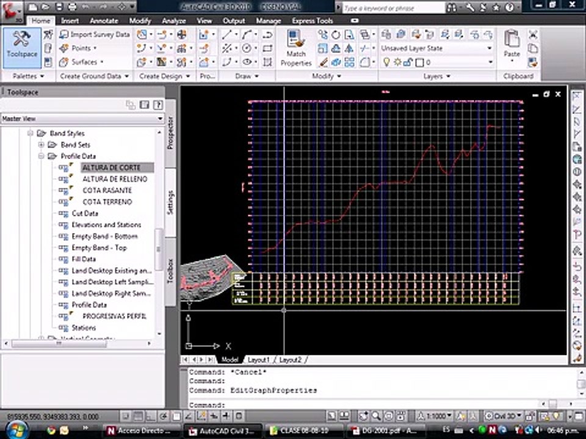Toggle Lineweight display in status bar
Screen dimensions: 586x439
coord(226,416)
